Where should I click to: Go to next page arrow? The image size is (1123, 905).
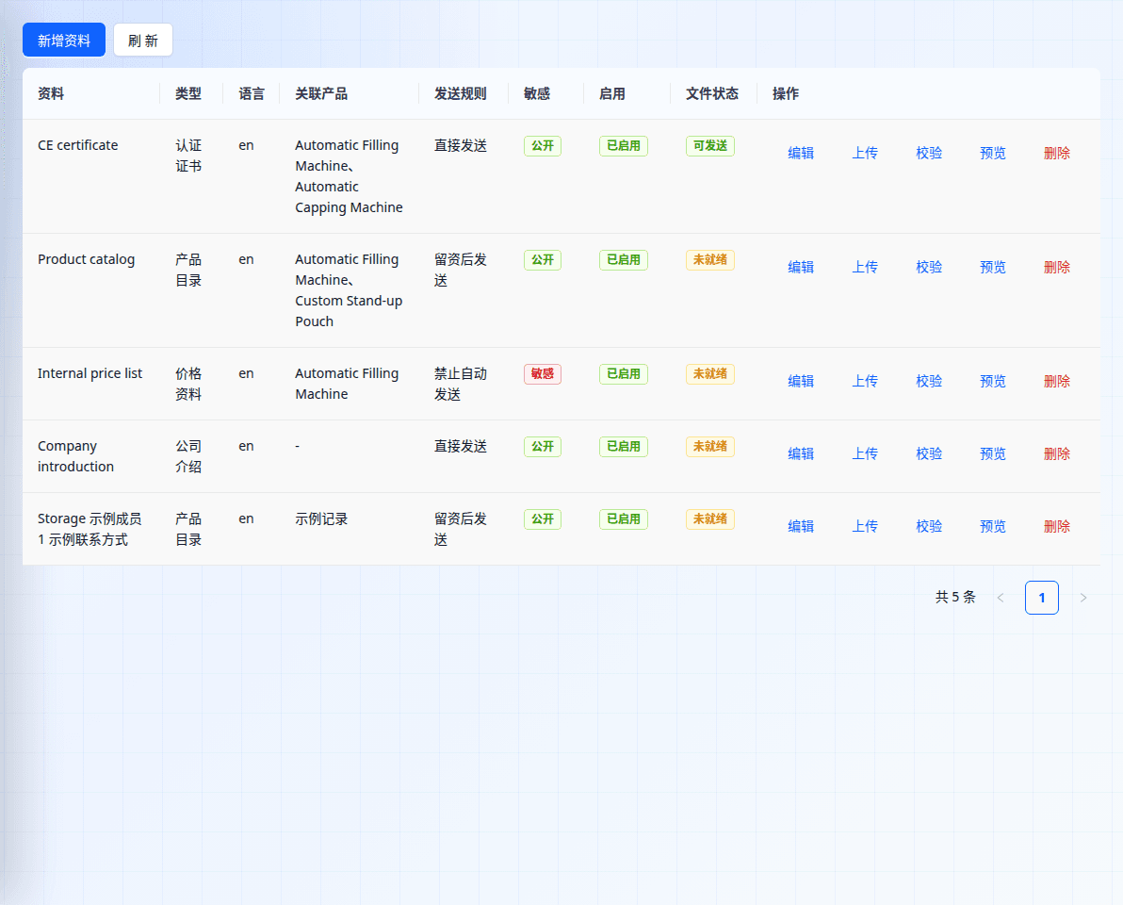pyautogui.click(x=1082, y=598)
